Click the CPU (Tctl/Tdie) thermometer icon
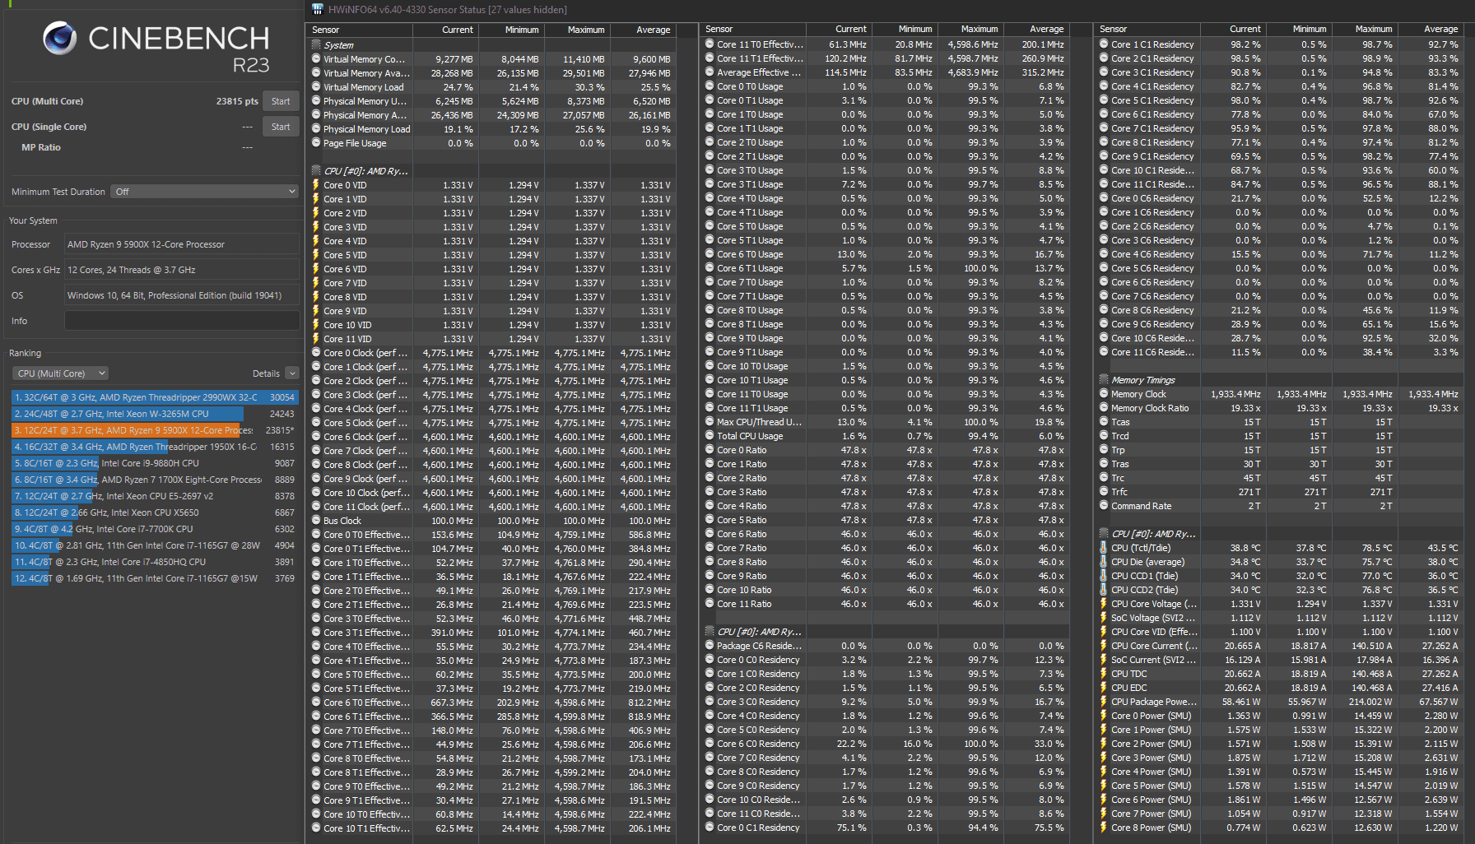 (1104, 548)
